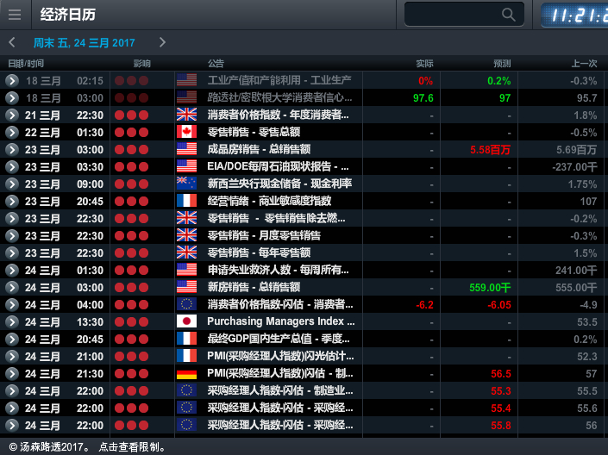Viewport: 608px width, 455px height.
Task: Open the hamburger menu icon
Action: [14, 15]
